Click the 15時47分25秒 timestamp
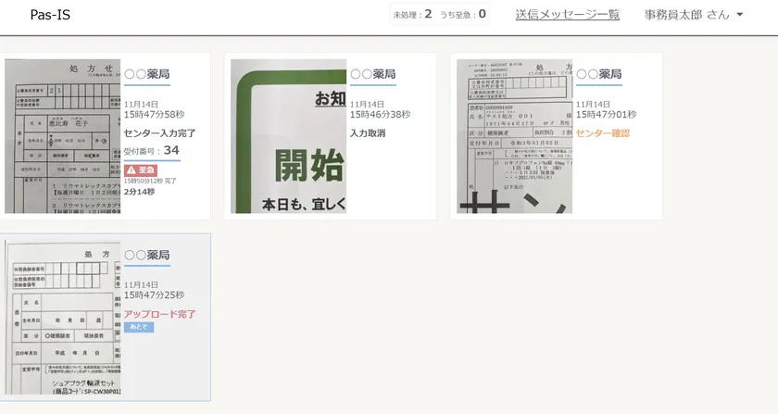This screenshot has width=778, height=414. [155, 295]
